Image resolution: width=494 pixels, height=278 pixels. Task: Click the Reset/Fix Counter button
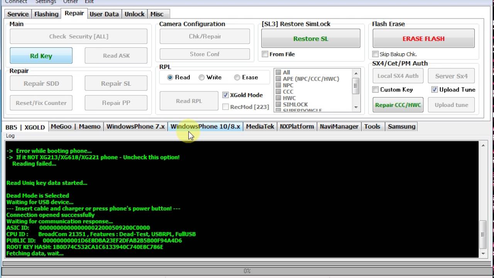(x=41, y=103)
